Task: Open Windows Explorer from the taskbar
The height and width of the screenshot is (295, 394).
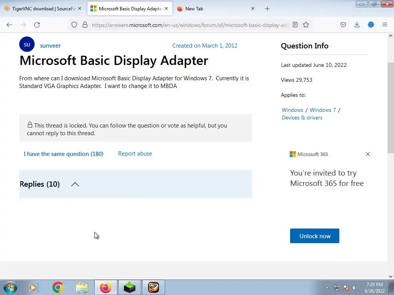Action: click(82, 287)
